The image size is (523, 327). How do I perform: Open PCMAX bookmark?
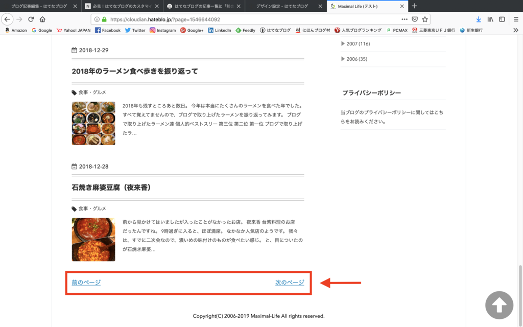point(397,30)
